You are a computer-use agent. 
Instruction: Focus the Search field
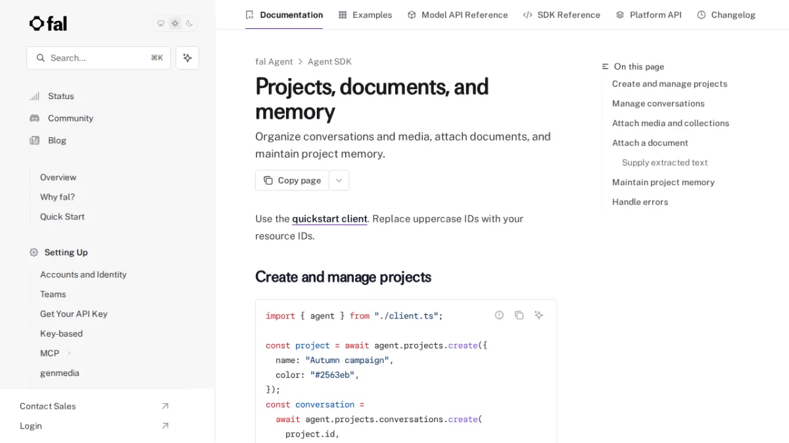99,58
